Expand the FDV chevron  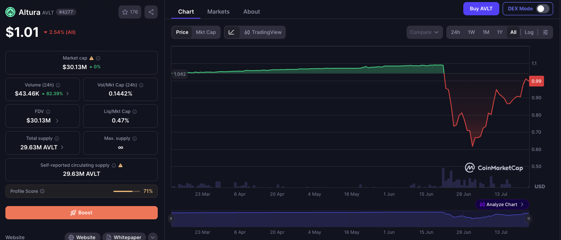(57, 121)
